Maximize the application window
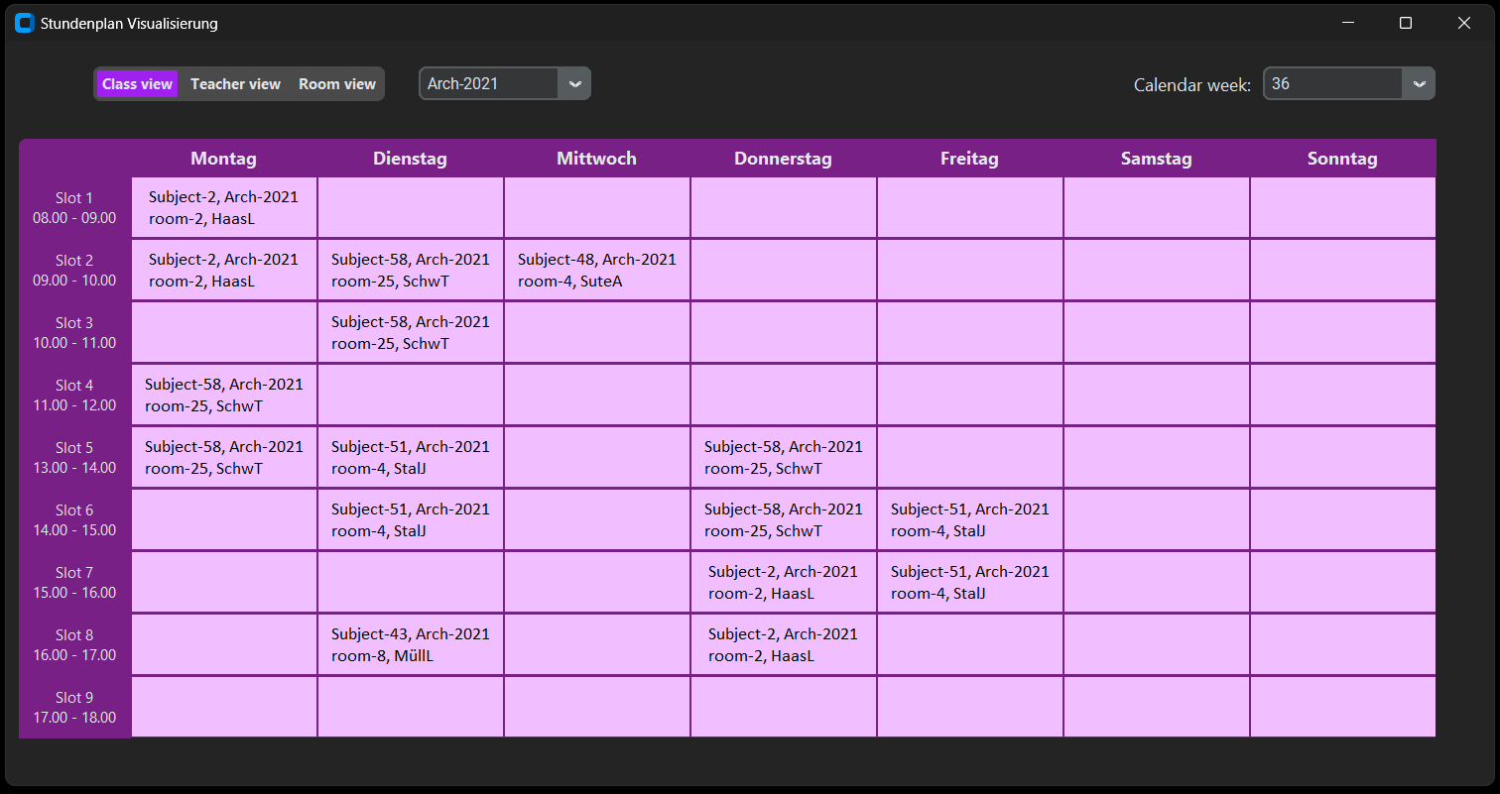Screen dimensions: 1500x794 coord(1405,23)
